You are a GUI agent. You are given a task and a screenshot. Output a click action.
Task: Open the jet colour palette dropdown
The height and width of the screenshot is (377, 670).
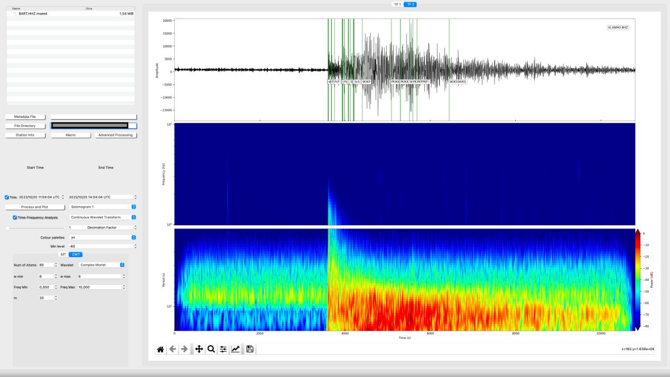point(103,237)
